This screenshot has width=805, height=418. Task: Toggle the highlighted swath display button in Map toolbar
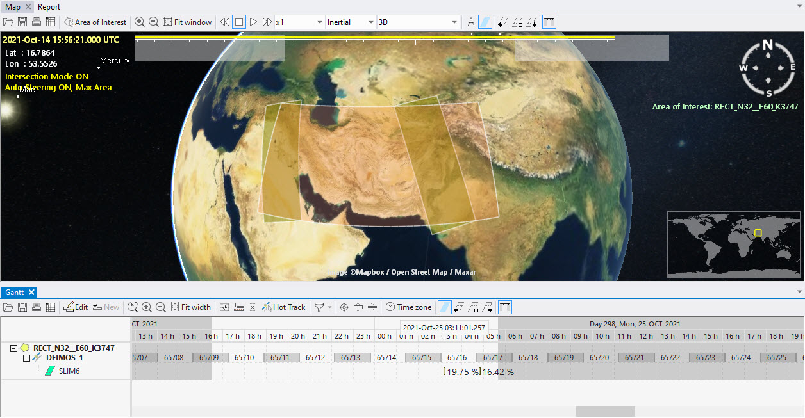[x=486, y=22]
